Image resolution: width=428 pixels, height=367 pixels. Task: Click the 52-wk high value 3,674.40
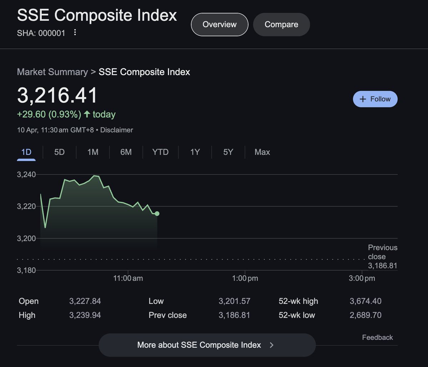coord(366,301)
